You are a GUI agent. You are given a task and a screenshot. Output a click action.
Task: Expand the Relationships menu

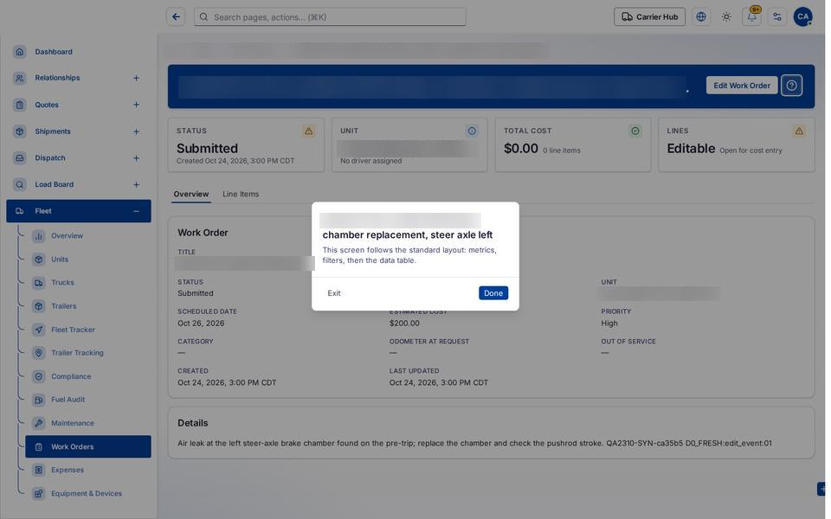point(136,78)
